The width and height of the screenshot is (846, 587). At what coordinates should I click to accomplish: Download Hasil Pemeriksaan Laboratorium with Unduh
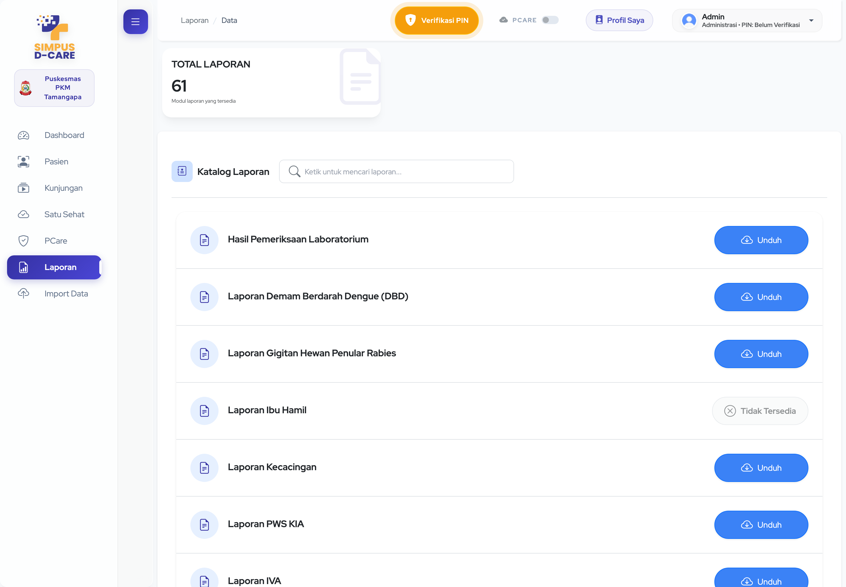coord(761,240)
